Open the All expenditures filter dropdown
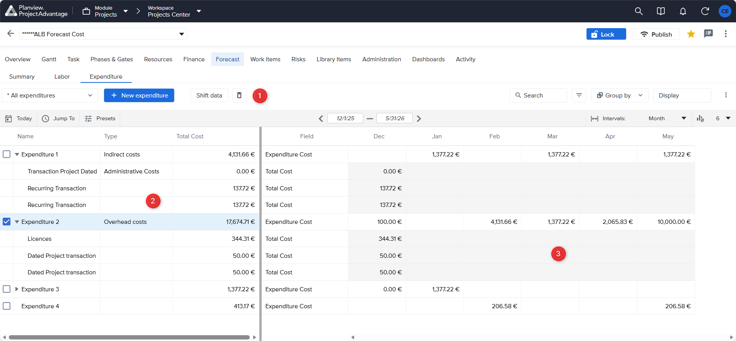 tap(50, 95)
